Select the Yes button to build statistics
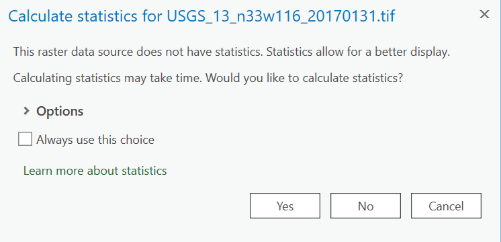This screenshot has width=501, height=242. coord(285,206)
